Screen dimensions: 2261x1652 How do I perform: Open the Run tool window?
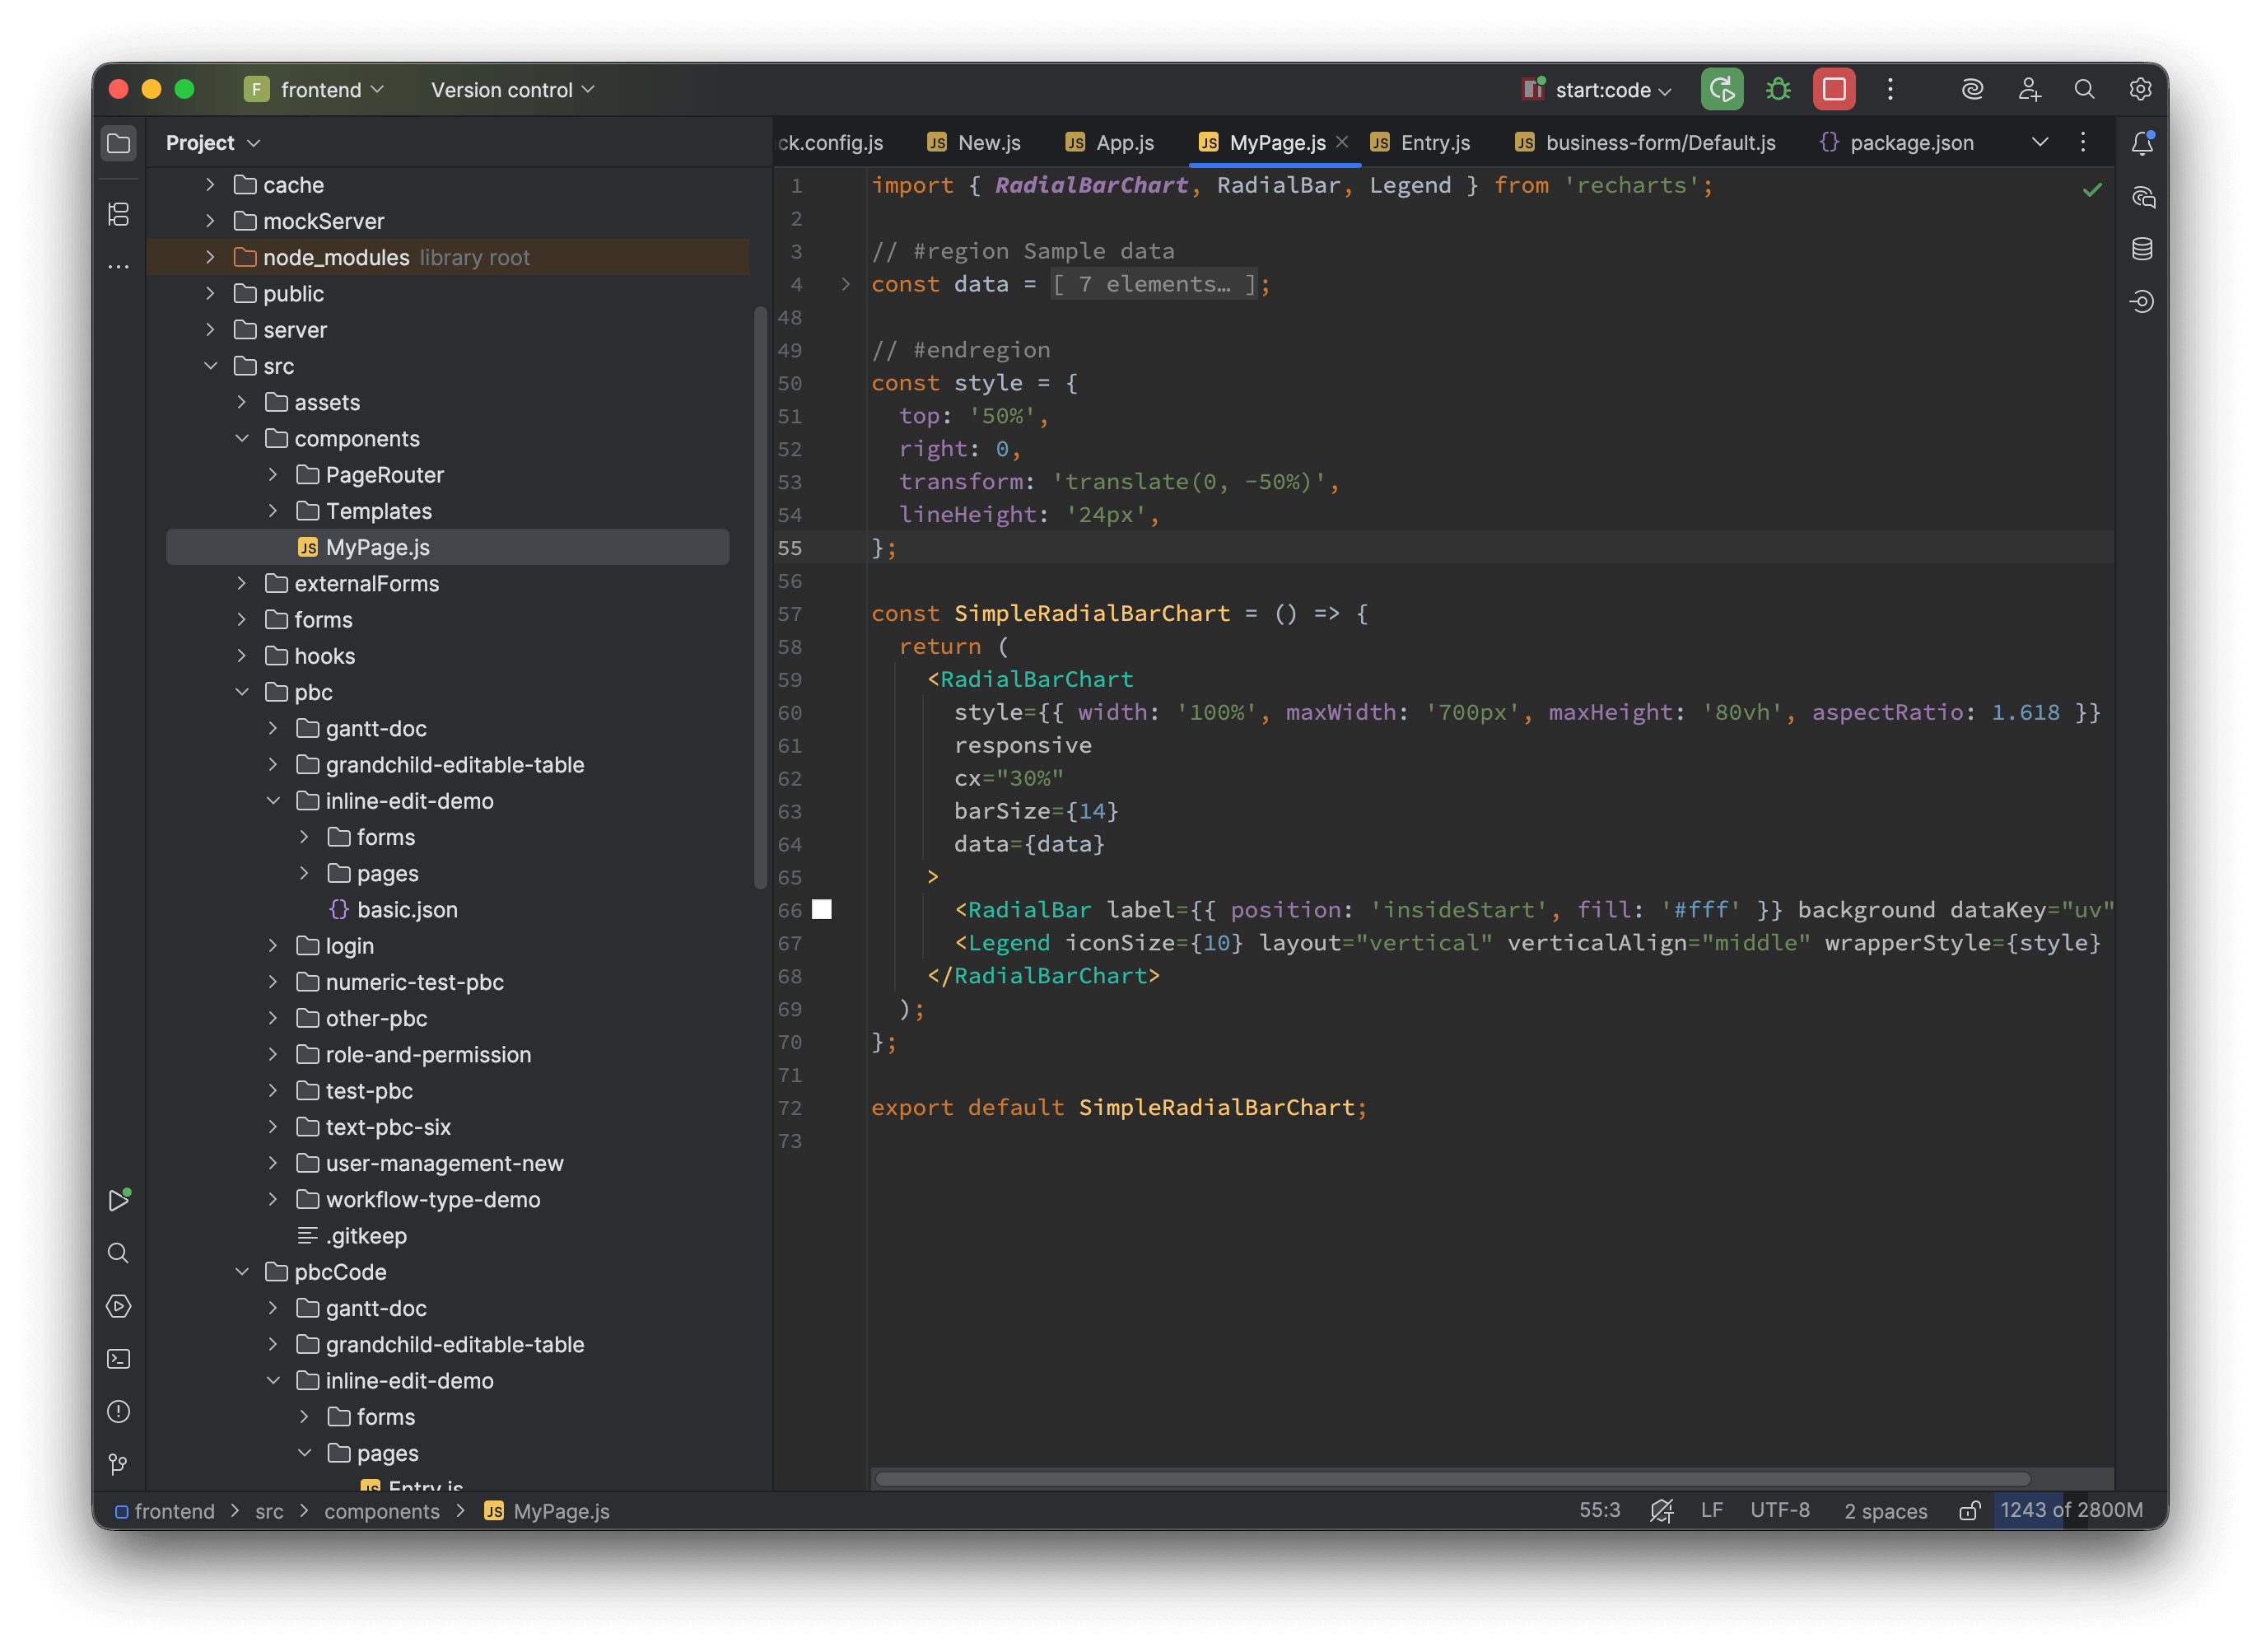point(118,1200)
